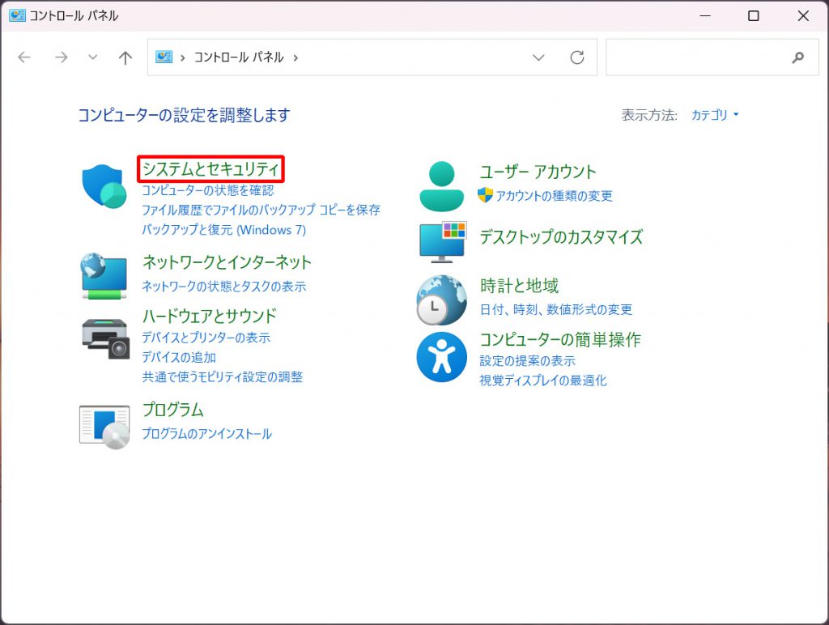Select コントロール パネル breadcrumb in address bar

tap(239, 57)
